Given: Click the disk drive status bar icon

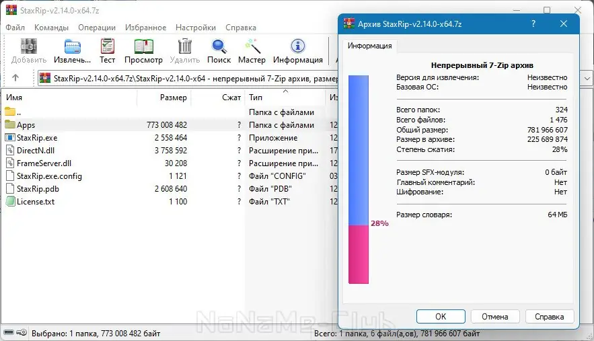Looking at the screenshot, I should [8, 333].
